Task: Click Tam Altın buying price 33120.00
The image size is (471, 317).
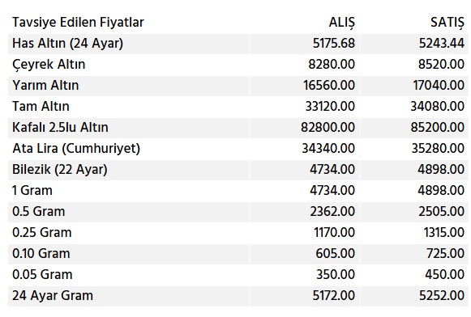Action: pyautogui.click(x=330, y=107)
